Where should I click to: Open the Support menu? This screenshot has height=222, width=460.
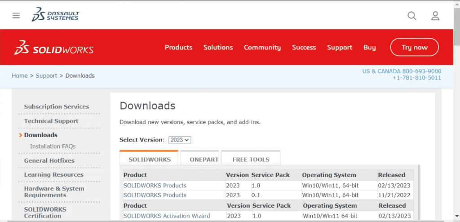340,48
